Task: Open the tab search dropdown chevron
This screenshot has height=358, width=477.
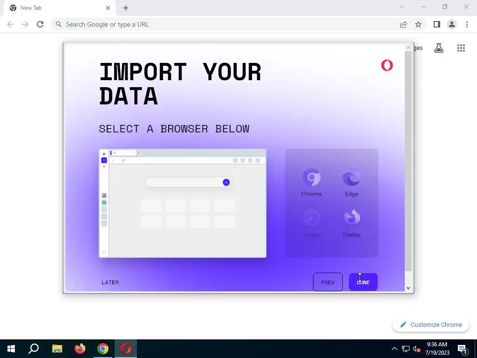Action: 402,7
